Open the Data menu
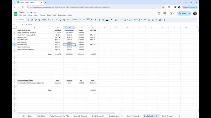 (49, 15)
